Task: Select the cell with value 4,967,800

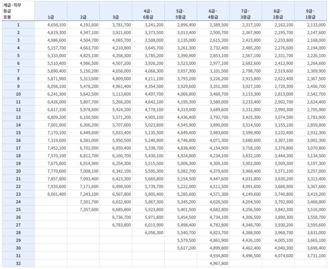Action: coord(219,264)
